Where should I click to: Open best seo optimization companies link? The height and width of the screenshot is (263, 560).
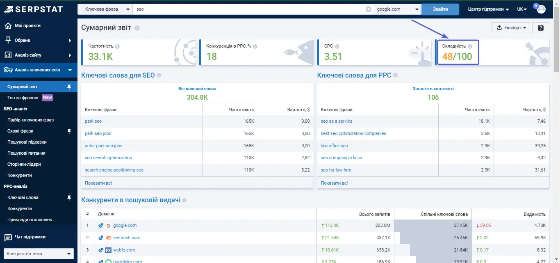point(353,133)
